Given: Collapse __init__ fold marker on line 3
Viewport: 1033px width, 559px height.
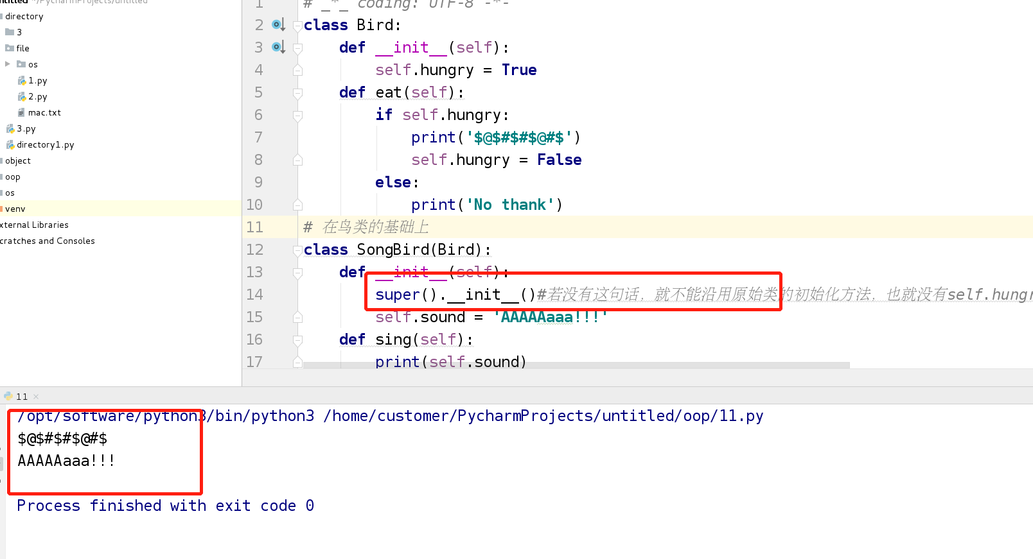Looking at the screenshot, I should (x=297, y=48).
